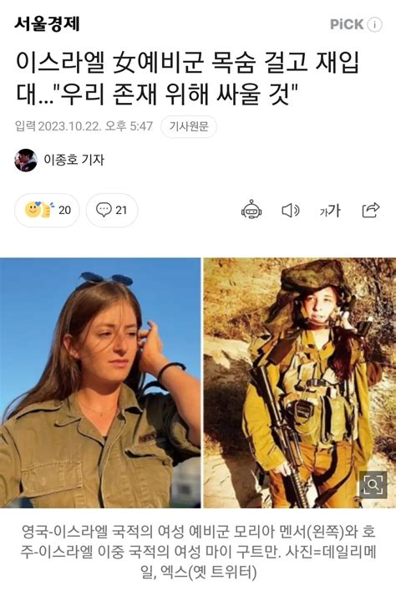This screenshot has height=612, width=396.
Task: Enlarge image with magnifier overlay icon
Action: pyautogui.click(x=373, y=485)
